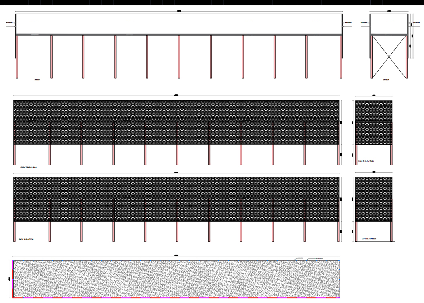The height and width of the screenshot is (303, 424).
Task: Select the LEFT ELEVATION label
Action: pos(369,238)
